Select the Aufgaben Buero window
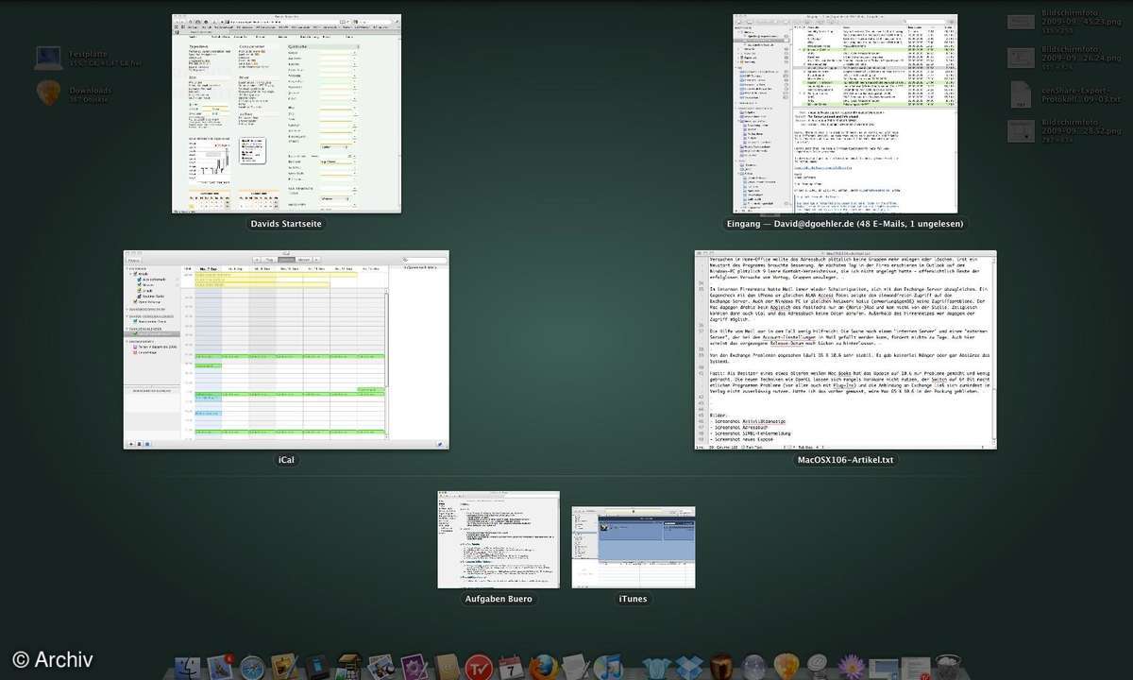Screen dimensions: 1133x680 click(x=499, y=538)
